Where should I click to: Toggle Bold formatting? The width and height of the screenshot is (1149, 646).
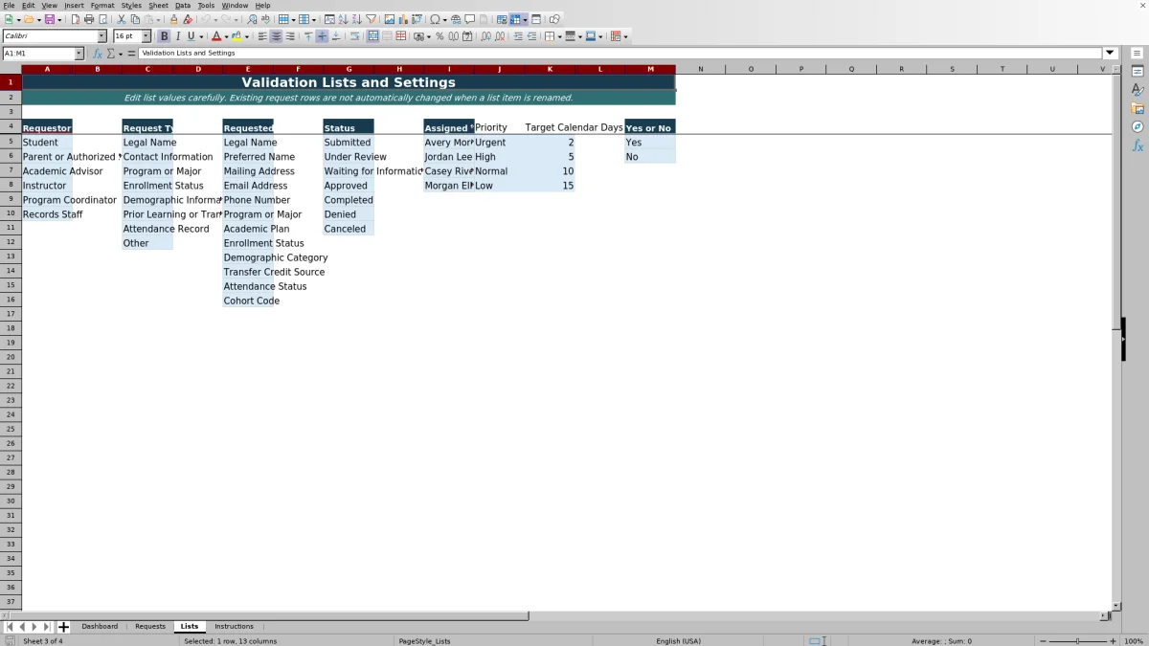[x=164, y=36]
